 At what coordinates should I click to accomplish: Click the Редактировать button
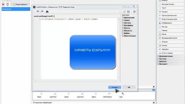20,5
